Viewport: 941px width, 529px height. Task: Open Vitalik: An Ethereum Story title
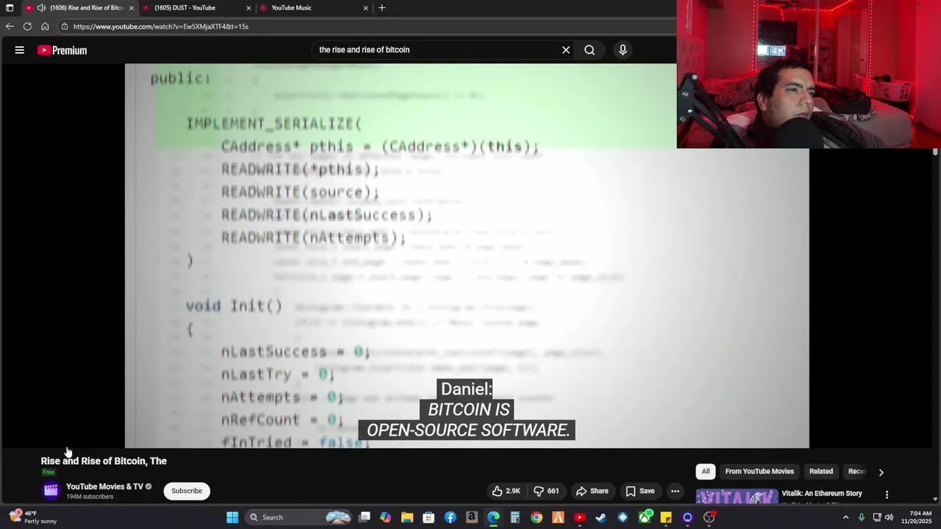coord(822,494)
